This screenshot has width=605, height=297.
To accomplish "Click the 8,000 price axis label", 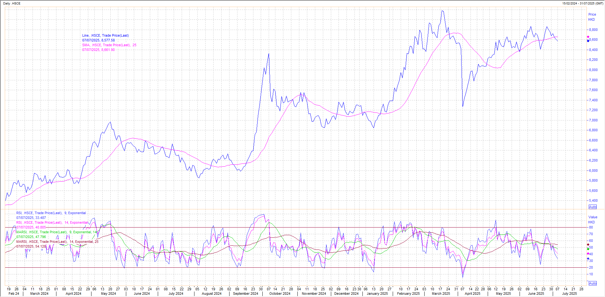I will click(x=593, y=70).
